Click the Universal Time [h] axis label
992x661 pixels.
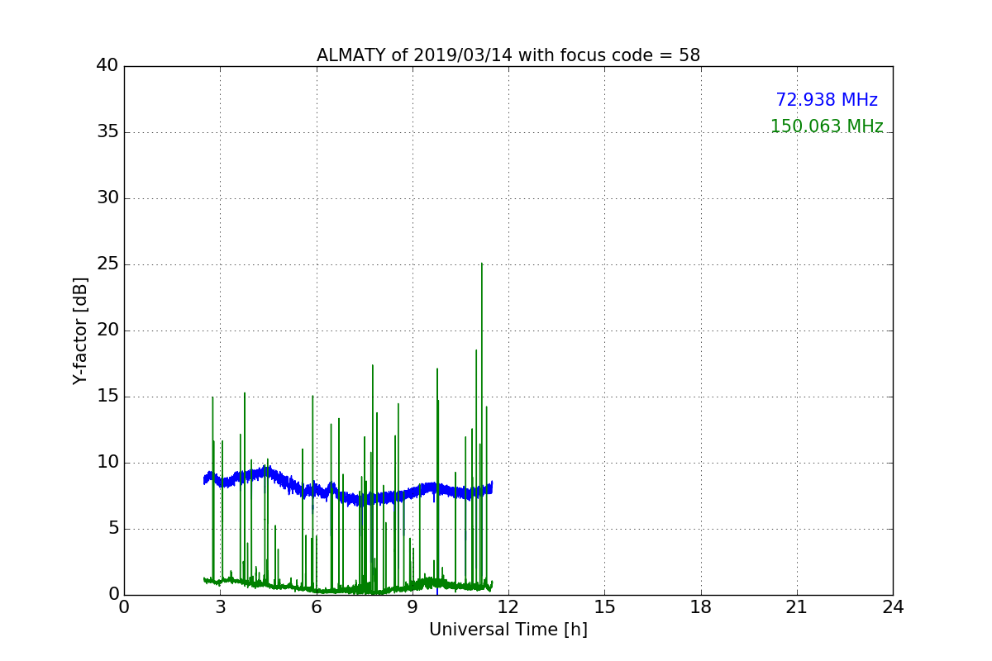tap(508, 630)
